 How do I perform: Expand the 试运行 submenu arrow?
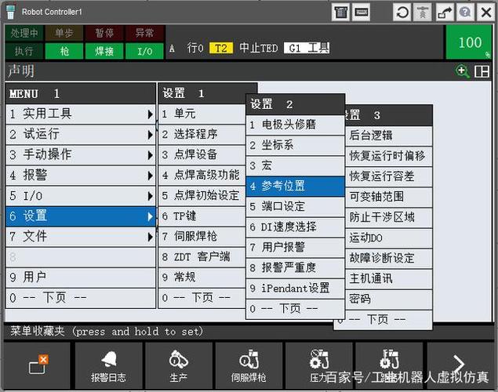[150, 135]
